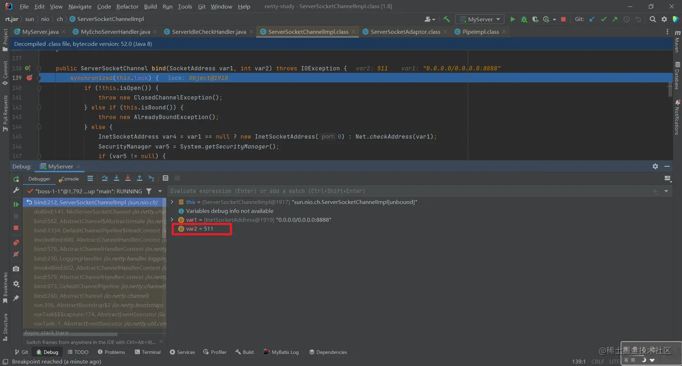Close the PipeImpl.class editor tab
Screen dimensions: 682x366
[504, 32]
